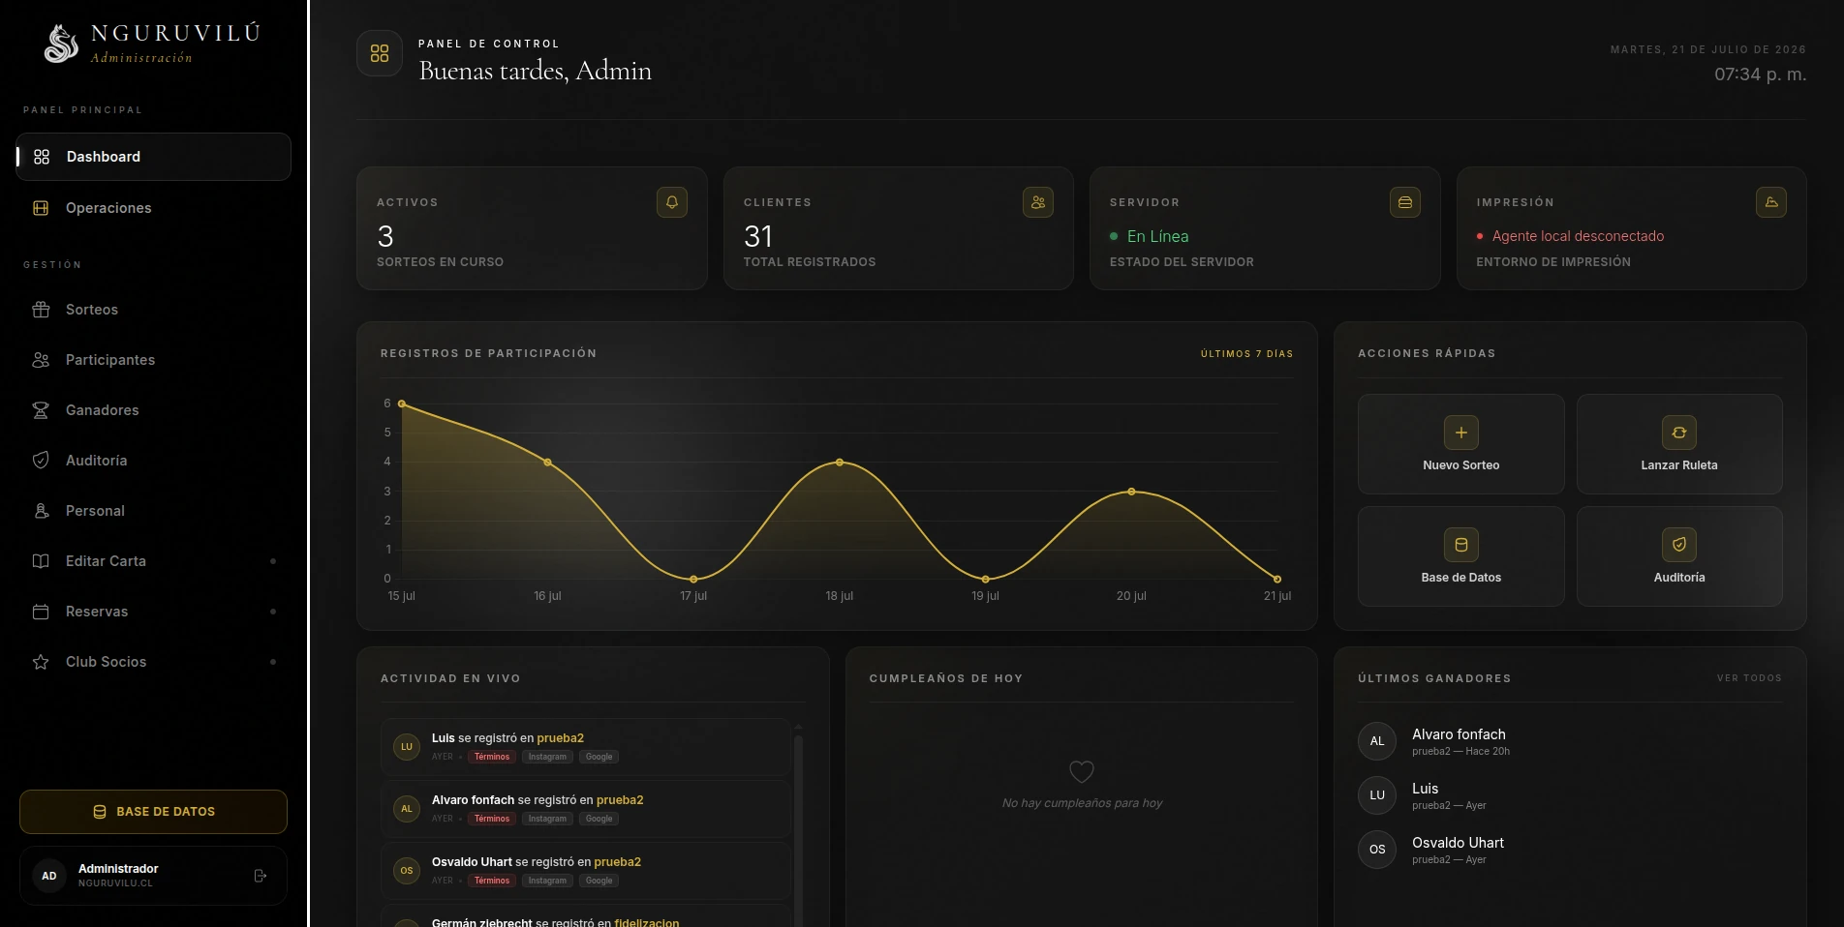Open Sorteos in the sidebar menu
The width and height of the screenshot is (1844, 927).
click(154, 310)
